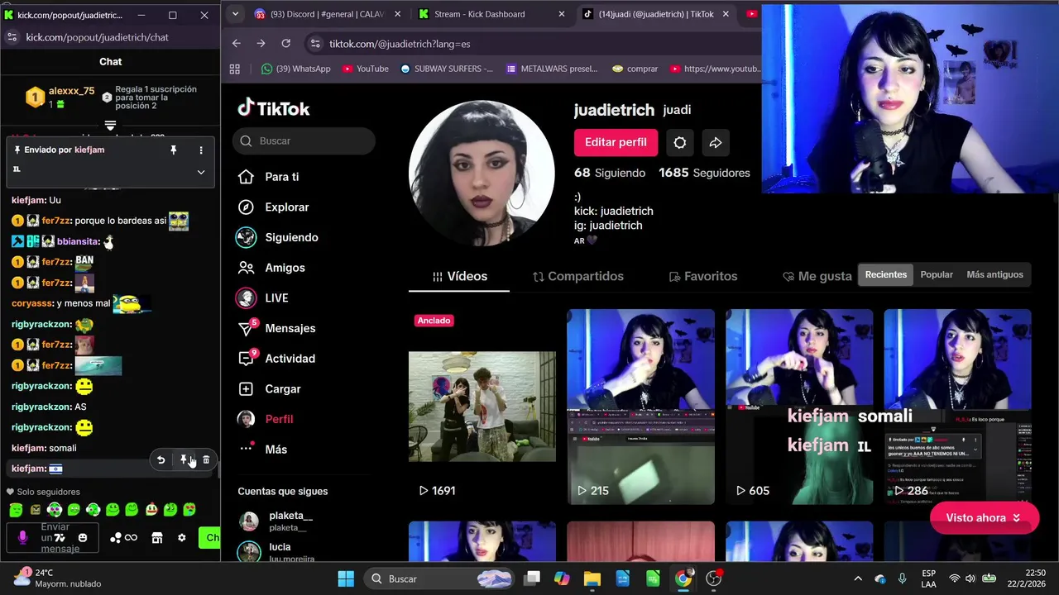Expand the pinned message by kiefjam

[x=200, y=172]
